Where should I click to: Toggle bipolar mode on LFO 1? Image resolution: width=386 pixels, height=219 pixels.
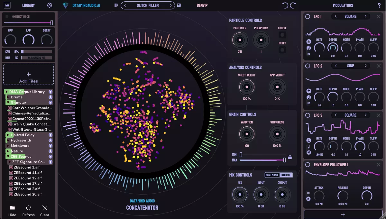click(309, 41)
